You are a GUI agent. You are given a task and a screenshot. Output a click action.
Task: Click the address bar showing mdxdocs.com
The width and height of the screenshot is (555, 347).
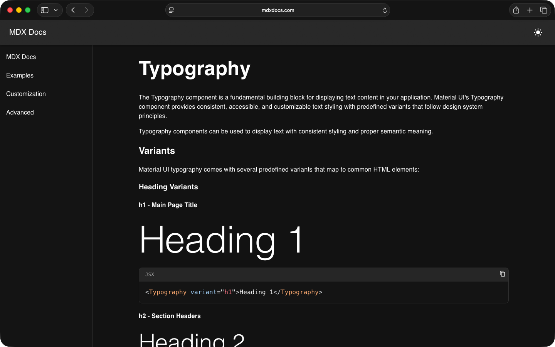click(277, 10)
